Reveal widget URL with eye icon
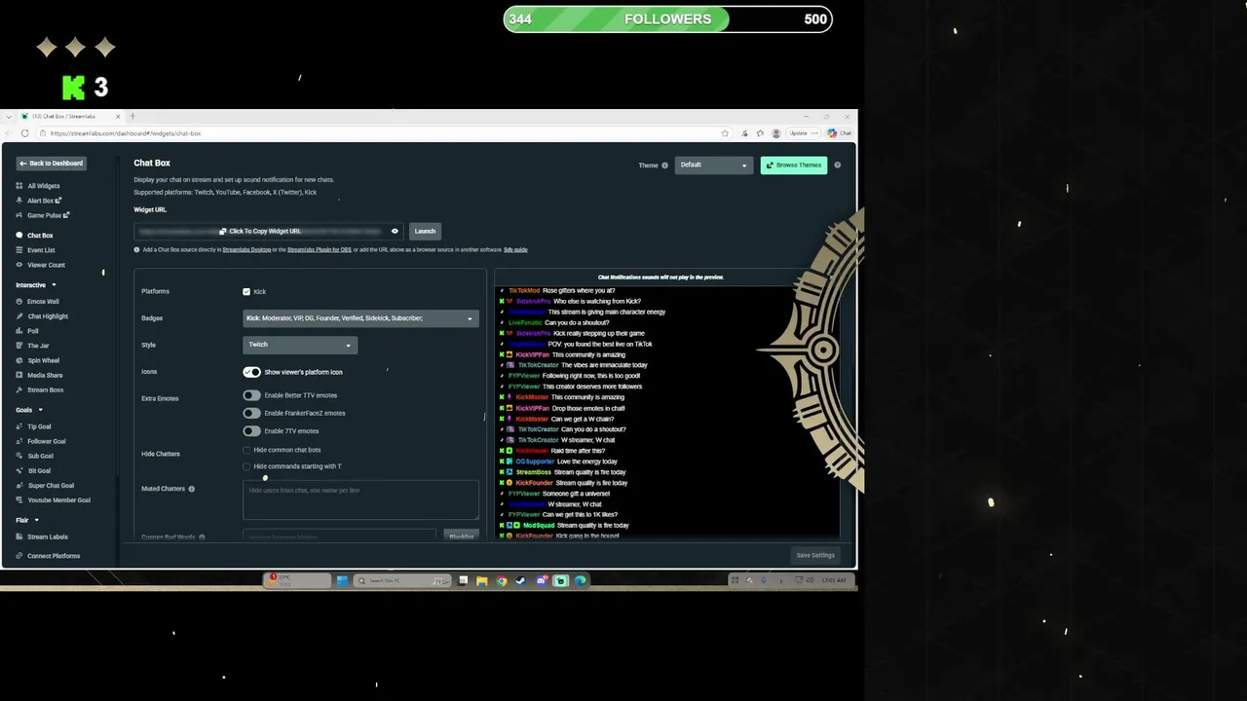The width and height of the screenshot is (1247, 701). (x=395, y=231)
